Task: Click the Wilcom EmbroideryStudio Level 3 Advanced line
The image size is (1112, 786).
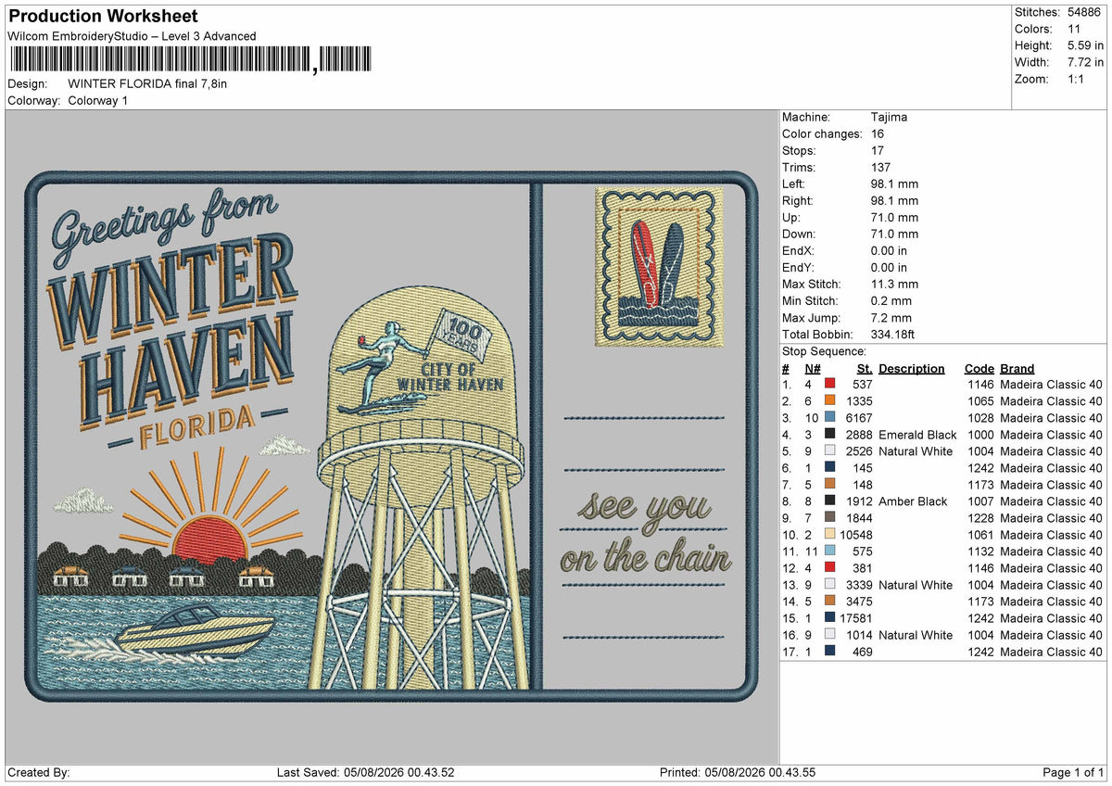Action: point(132,36)
